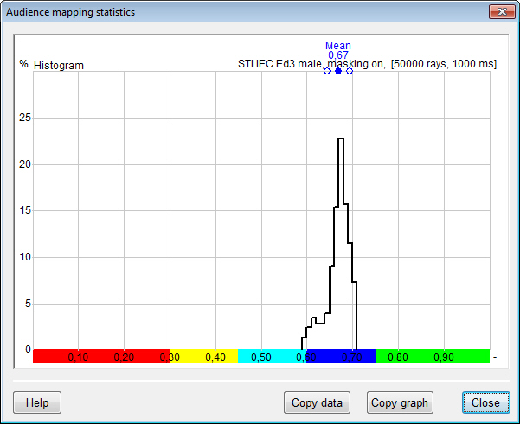520x424 pixels.
Task: Click the tallest histogram bar peak
Action: coord(341,138)
